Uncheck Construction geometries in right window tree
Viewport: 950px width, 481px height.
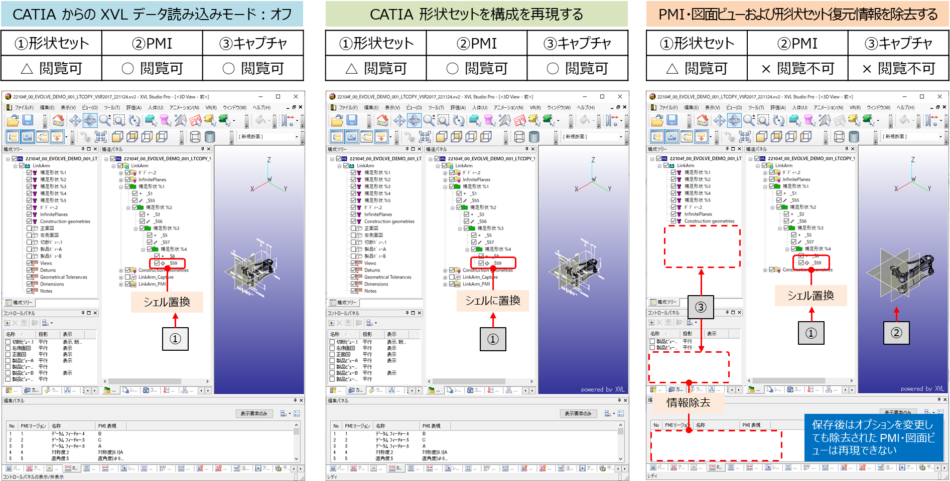[673, 221]
